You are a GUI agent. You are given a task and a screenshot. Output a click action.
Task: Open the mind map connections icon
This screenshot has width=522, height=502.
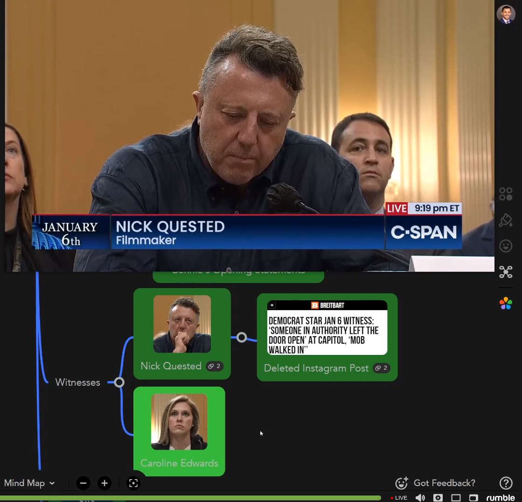[506, 272]
